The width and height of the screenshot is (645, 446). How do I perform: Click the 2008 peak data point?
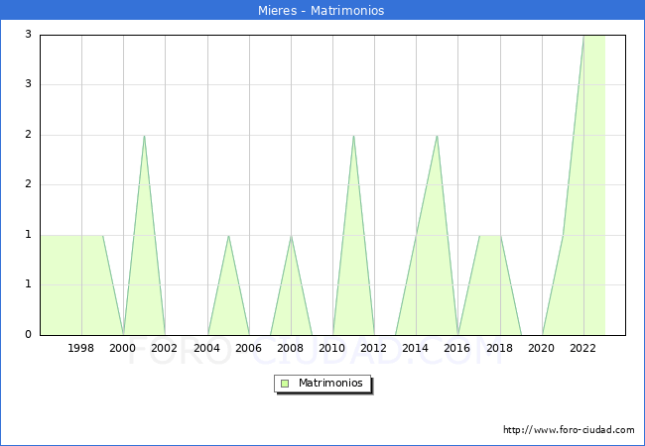tap(291, 236)
